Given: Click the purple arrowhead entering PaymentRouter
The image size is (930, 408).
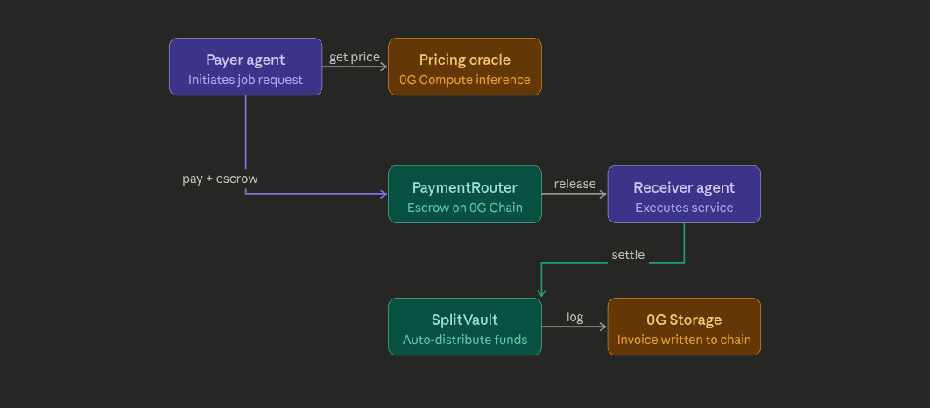Looking at the screenshot, I should (x=383, y=194).
